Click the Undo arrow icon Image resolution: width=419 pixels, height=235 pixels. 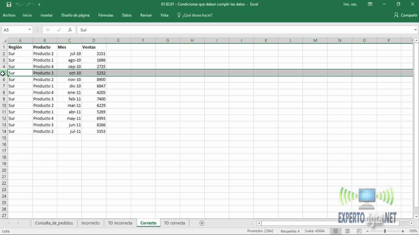coord(18,5)
